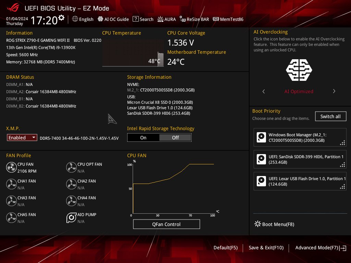Screen dimensions: 351x263
Task: Click CPU OPT FAN icon
Action: [71, 167]
